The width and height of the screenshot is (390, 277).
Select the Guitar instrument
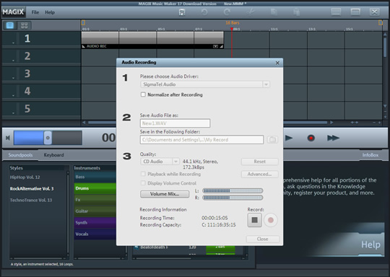[x=95, y=211]
